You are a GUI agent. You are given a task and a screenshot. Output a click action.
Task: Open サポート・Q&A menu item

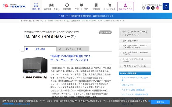81,6
